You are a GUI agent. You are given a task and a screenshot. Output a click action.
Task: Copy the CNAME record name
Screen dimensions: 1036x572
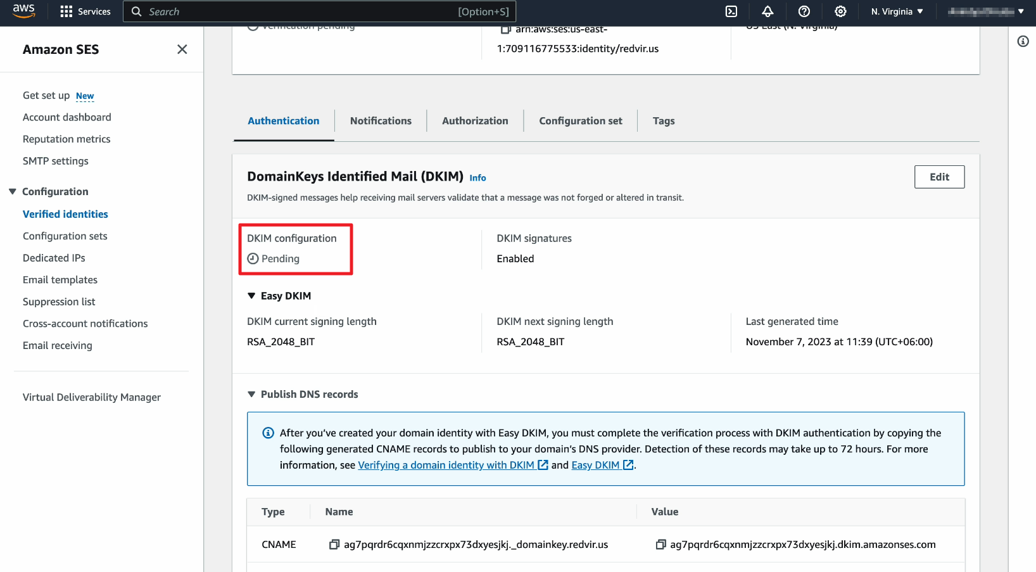click(334, 545)
